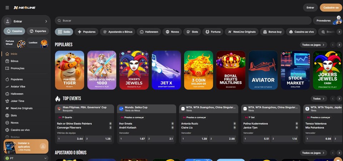Show next Populares games with right arrow
This screenshot has width=343, height=161.
pyautogui.click(x=339, y=45)
